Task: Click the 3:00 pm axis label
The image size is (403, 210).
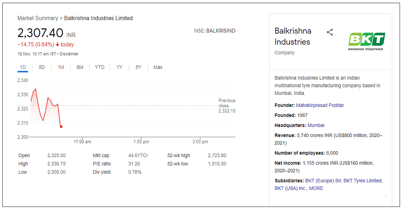Action: (x=200, y=142)
